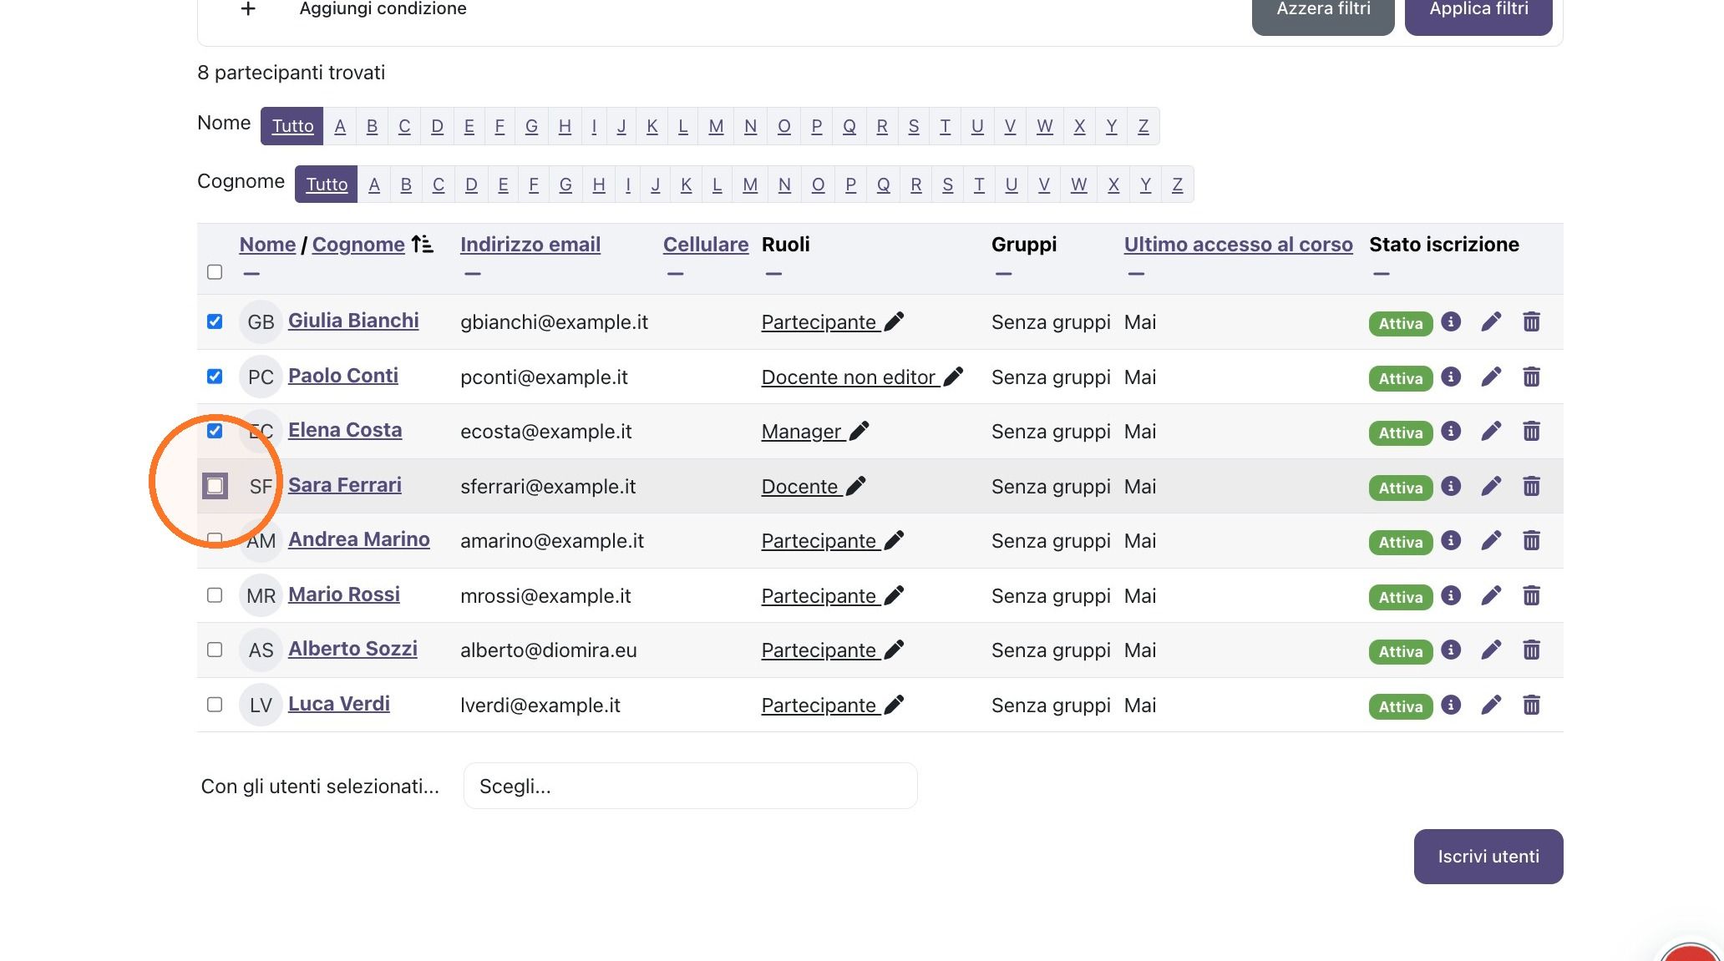Open enrolment info icon for Sara Ferrari
Screen dimensions: 1724x961
click(x=1451, y=486)
